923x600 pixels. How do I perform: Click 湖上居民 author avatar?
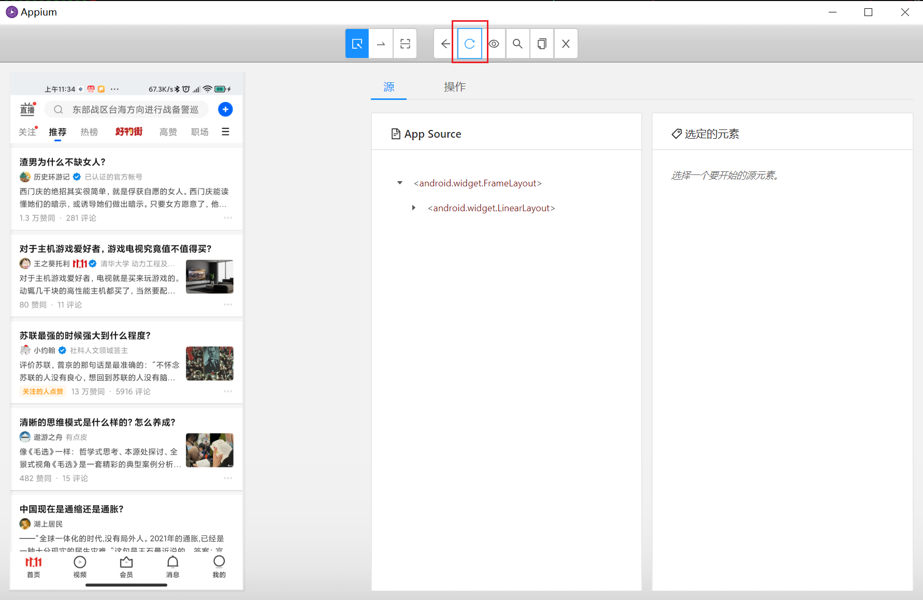(25, 524)
